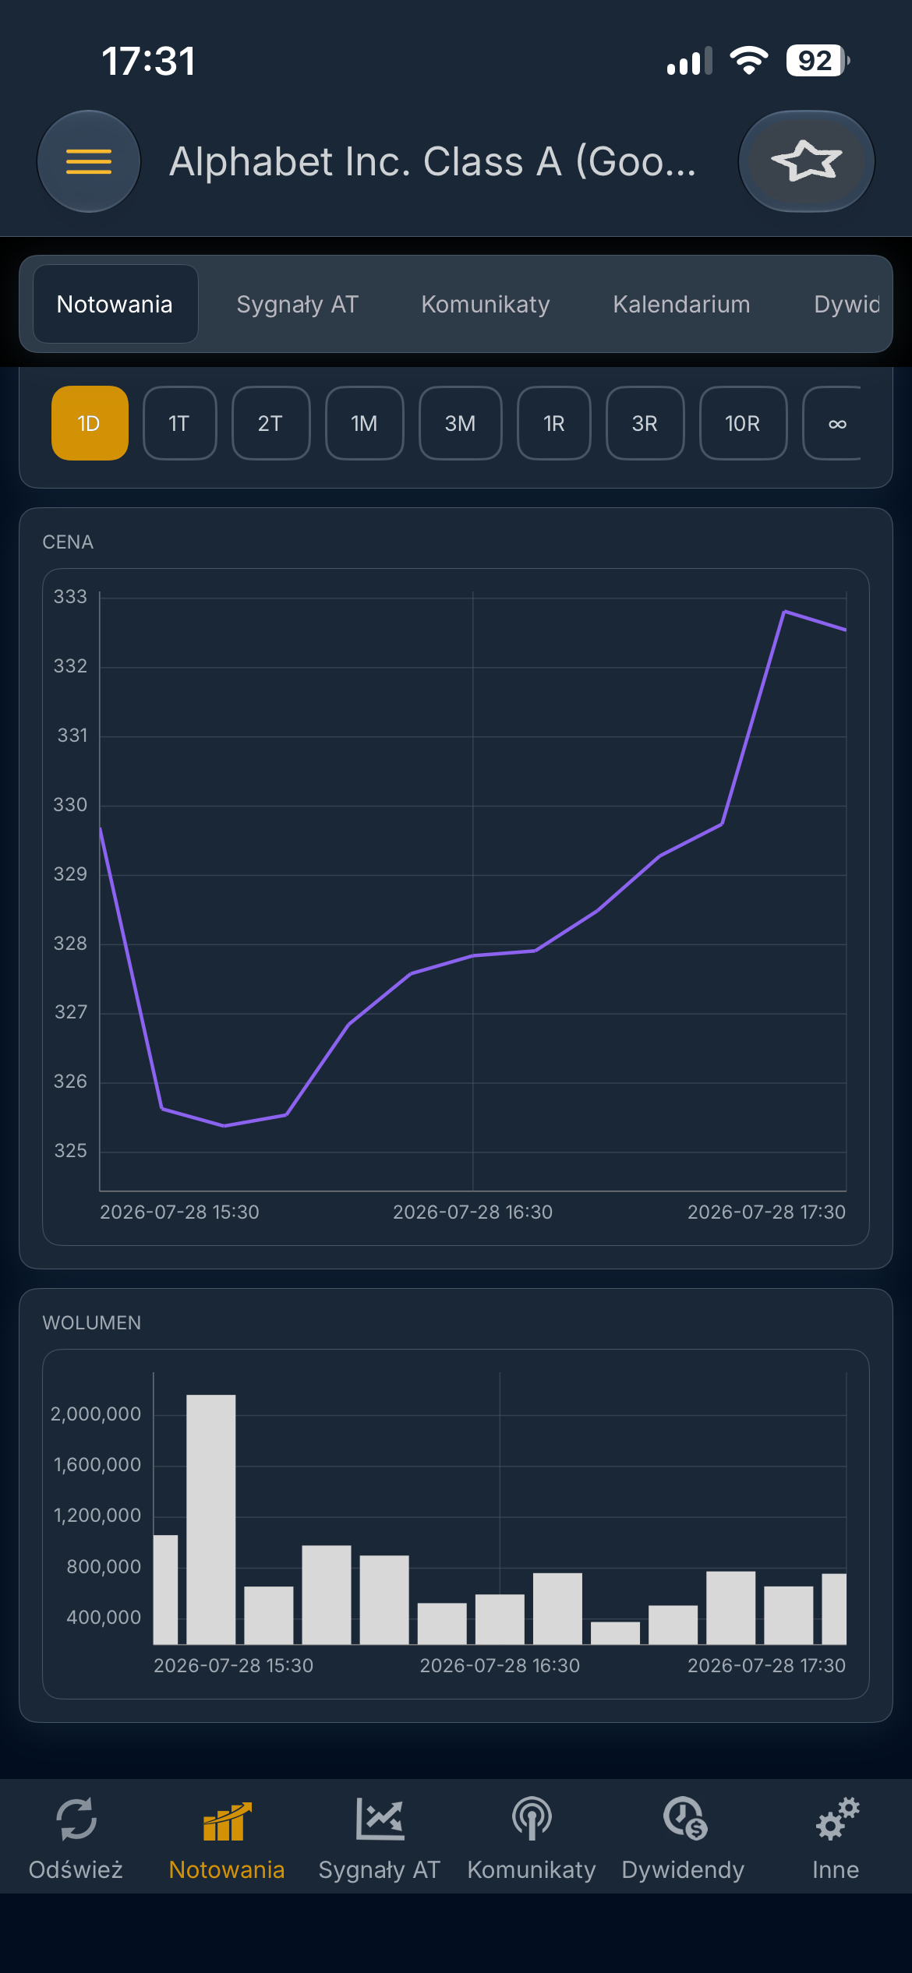Open Inne gears icon in bottom bar

pos(836,1819)
